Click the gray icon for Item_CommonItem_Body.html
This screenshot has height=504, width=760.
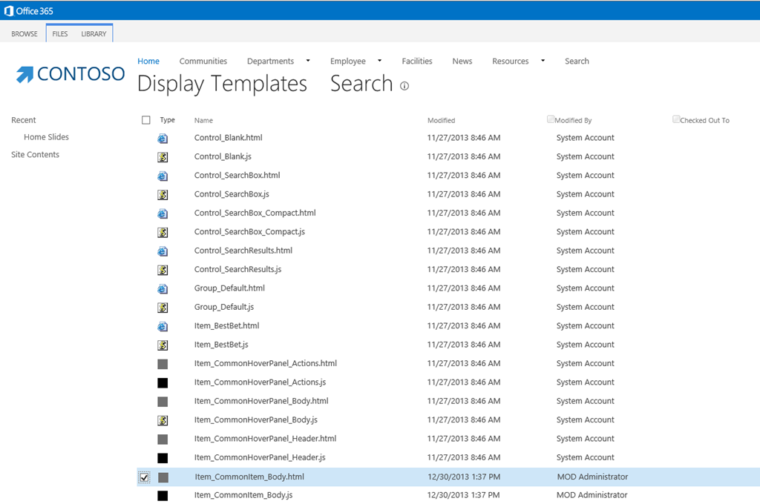point(163,477)
